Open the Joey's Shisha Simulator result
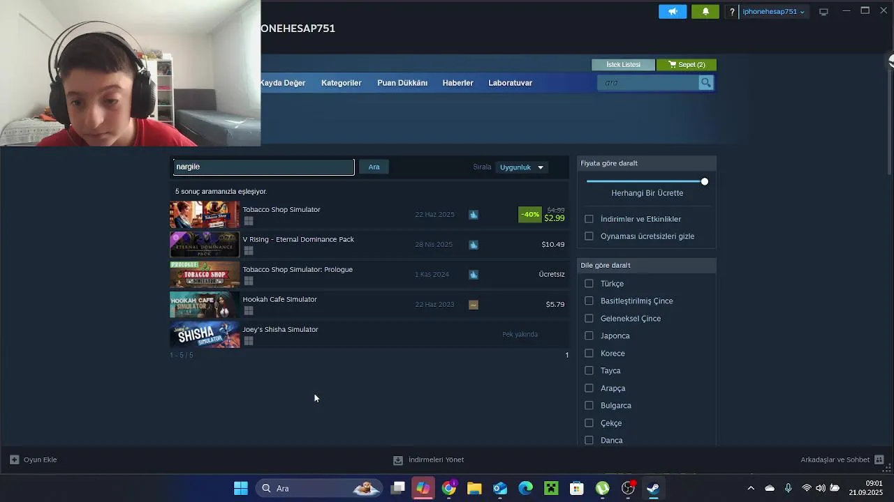 click(x=369, y=335)
